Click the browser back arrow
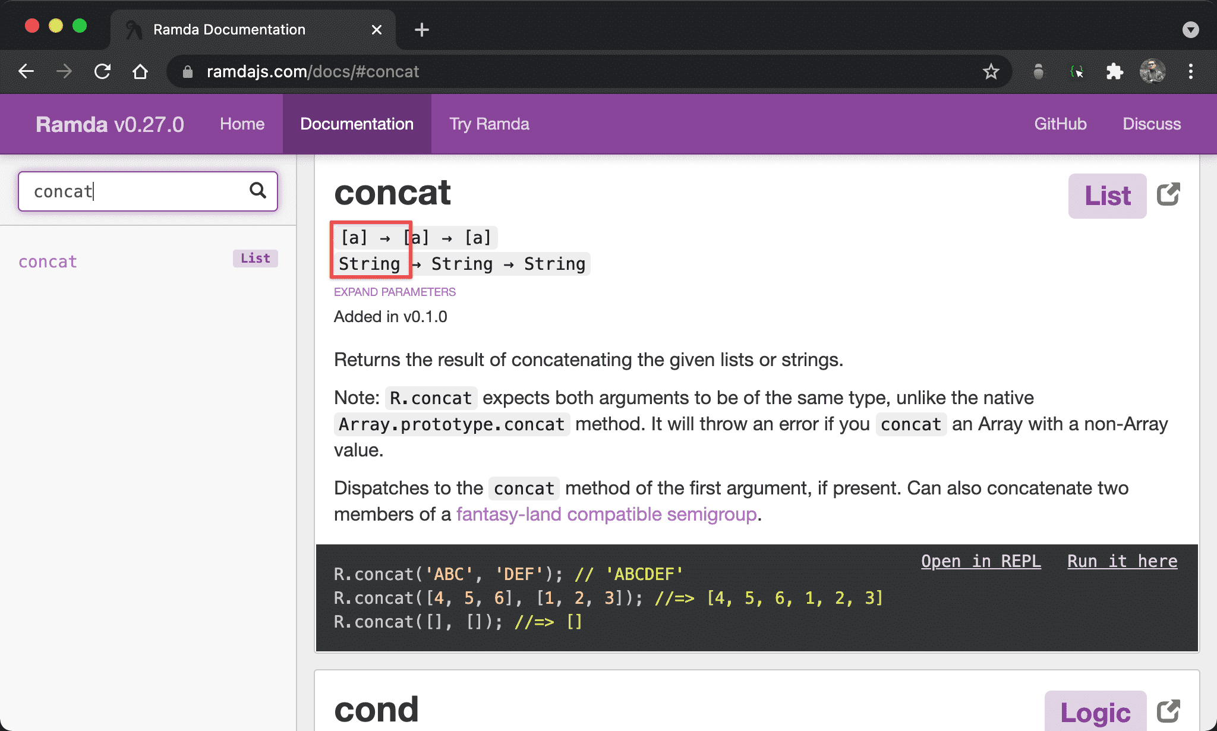This screenshot has width=1217, height=731. tap(26, 72)
